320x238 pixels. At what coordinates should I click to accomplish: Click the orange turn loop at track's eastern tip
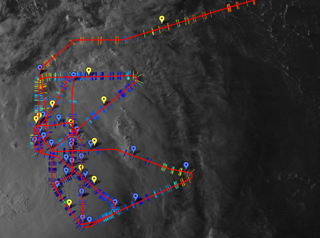pyautogui.click(x=190, y=176)
